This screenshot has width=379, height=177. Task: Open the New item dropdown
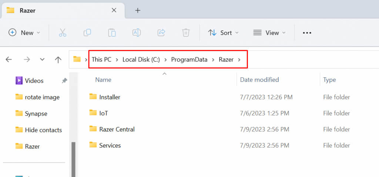(24, 33)
